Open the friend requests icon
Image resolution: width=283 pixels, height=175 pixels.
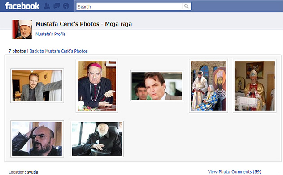point(47,6)
